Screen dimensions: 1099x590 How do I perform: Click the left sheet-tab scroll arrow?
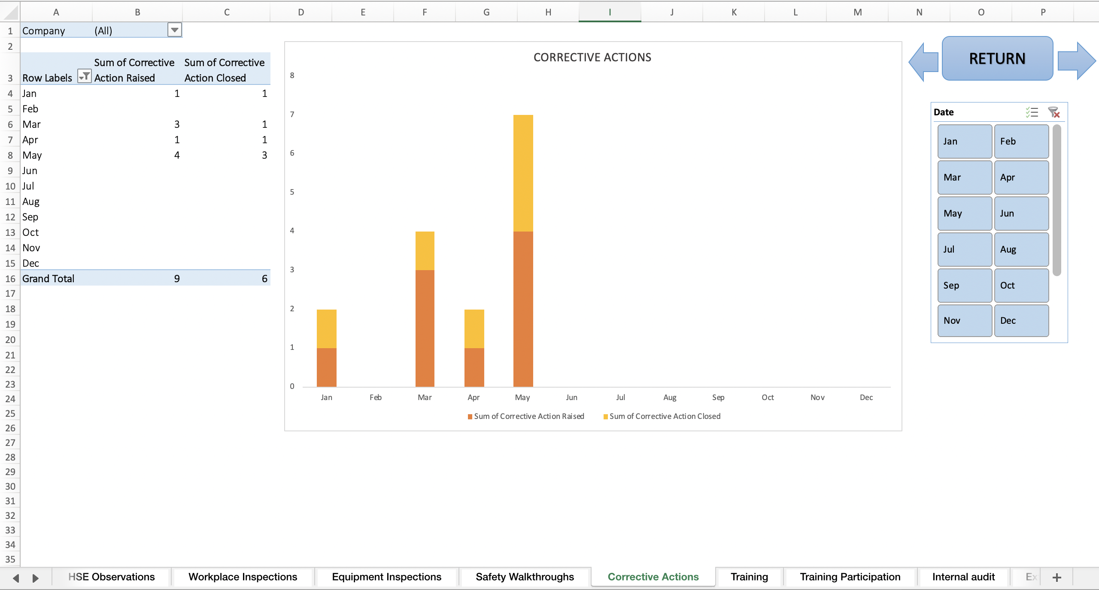(x=15, y=577)
